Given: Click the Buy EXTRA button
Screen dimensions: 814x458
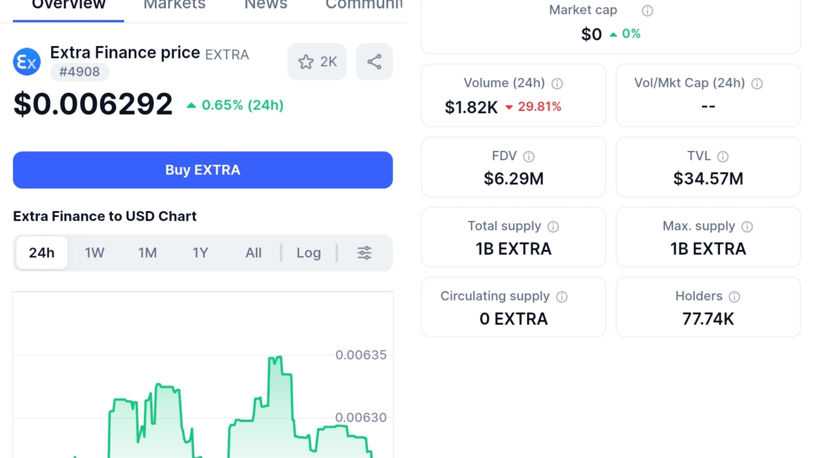Looking at the screenshot, I should click(203, 170).
